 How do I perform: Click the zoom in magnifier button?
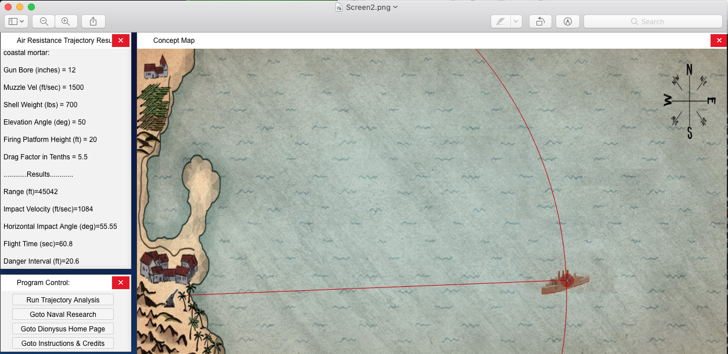pos(66,21)
